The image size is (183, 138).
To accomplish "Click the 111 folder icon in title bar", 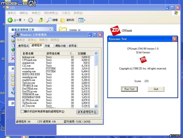I will tap(8, 8).
